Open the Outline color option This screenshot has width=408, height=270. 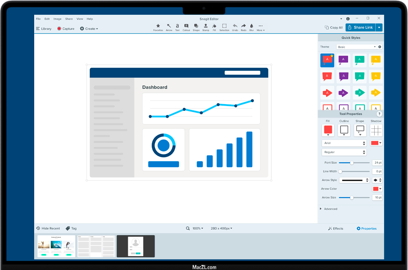(344, 130)
